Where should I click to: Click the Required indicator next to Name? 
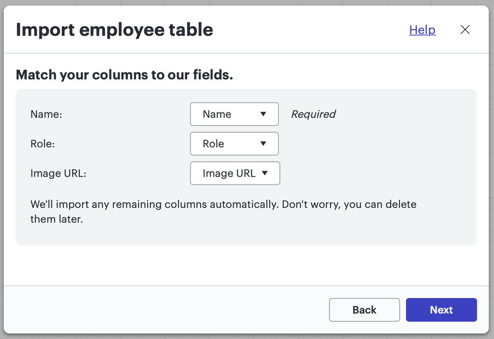point(313,114)
